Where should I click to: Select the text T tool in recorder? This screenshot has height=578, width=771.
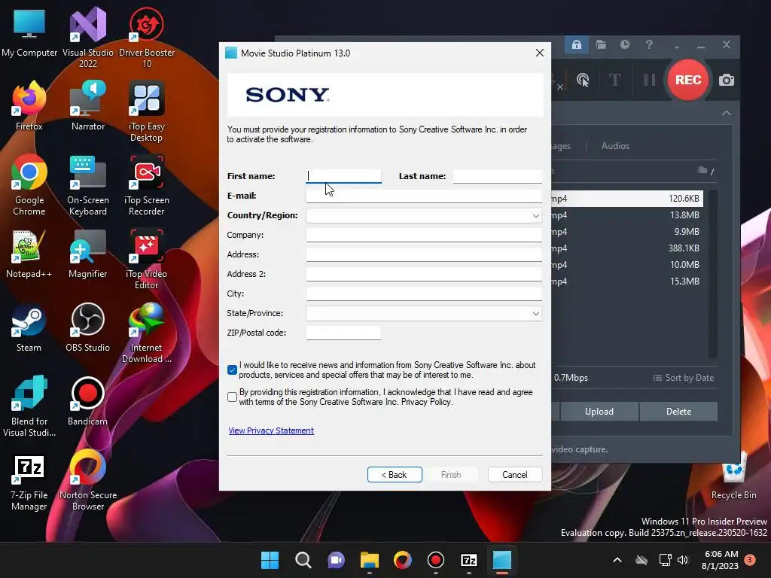click(614, 80)
